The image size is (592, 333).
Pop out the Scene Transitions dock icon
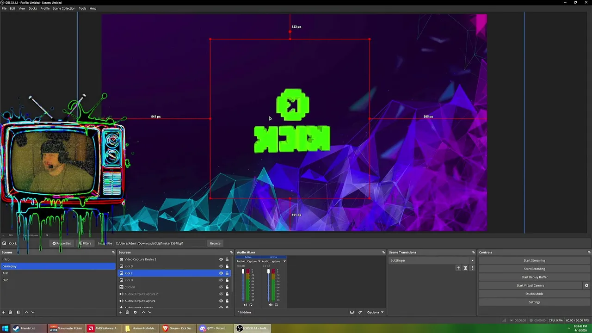click(473, 253)
